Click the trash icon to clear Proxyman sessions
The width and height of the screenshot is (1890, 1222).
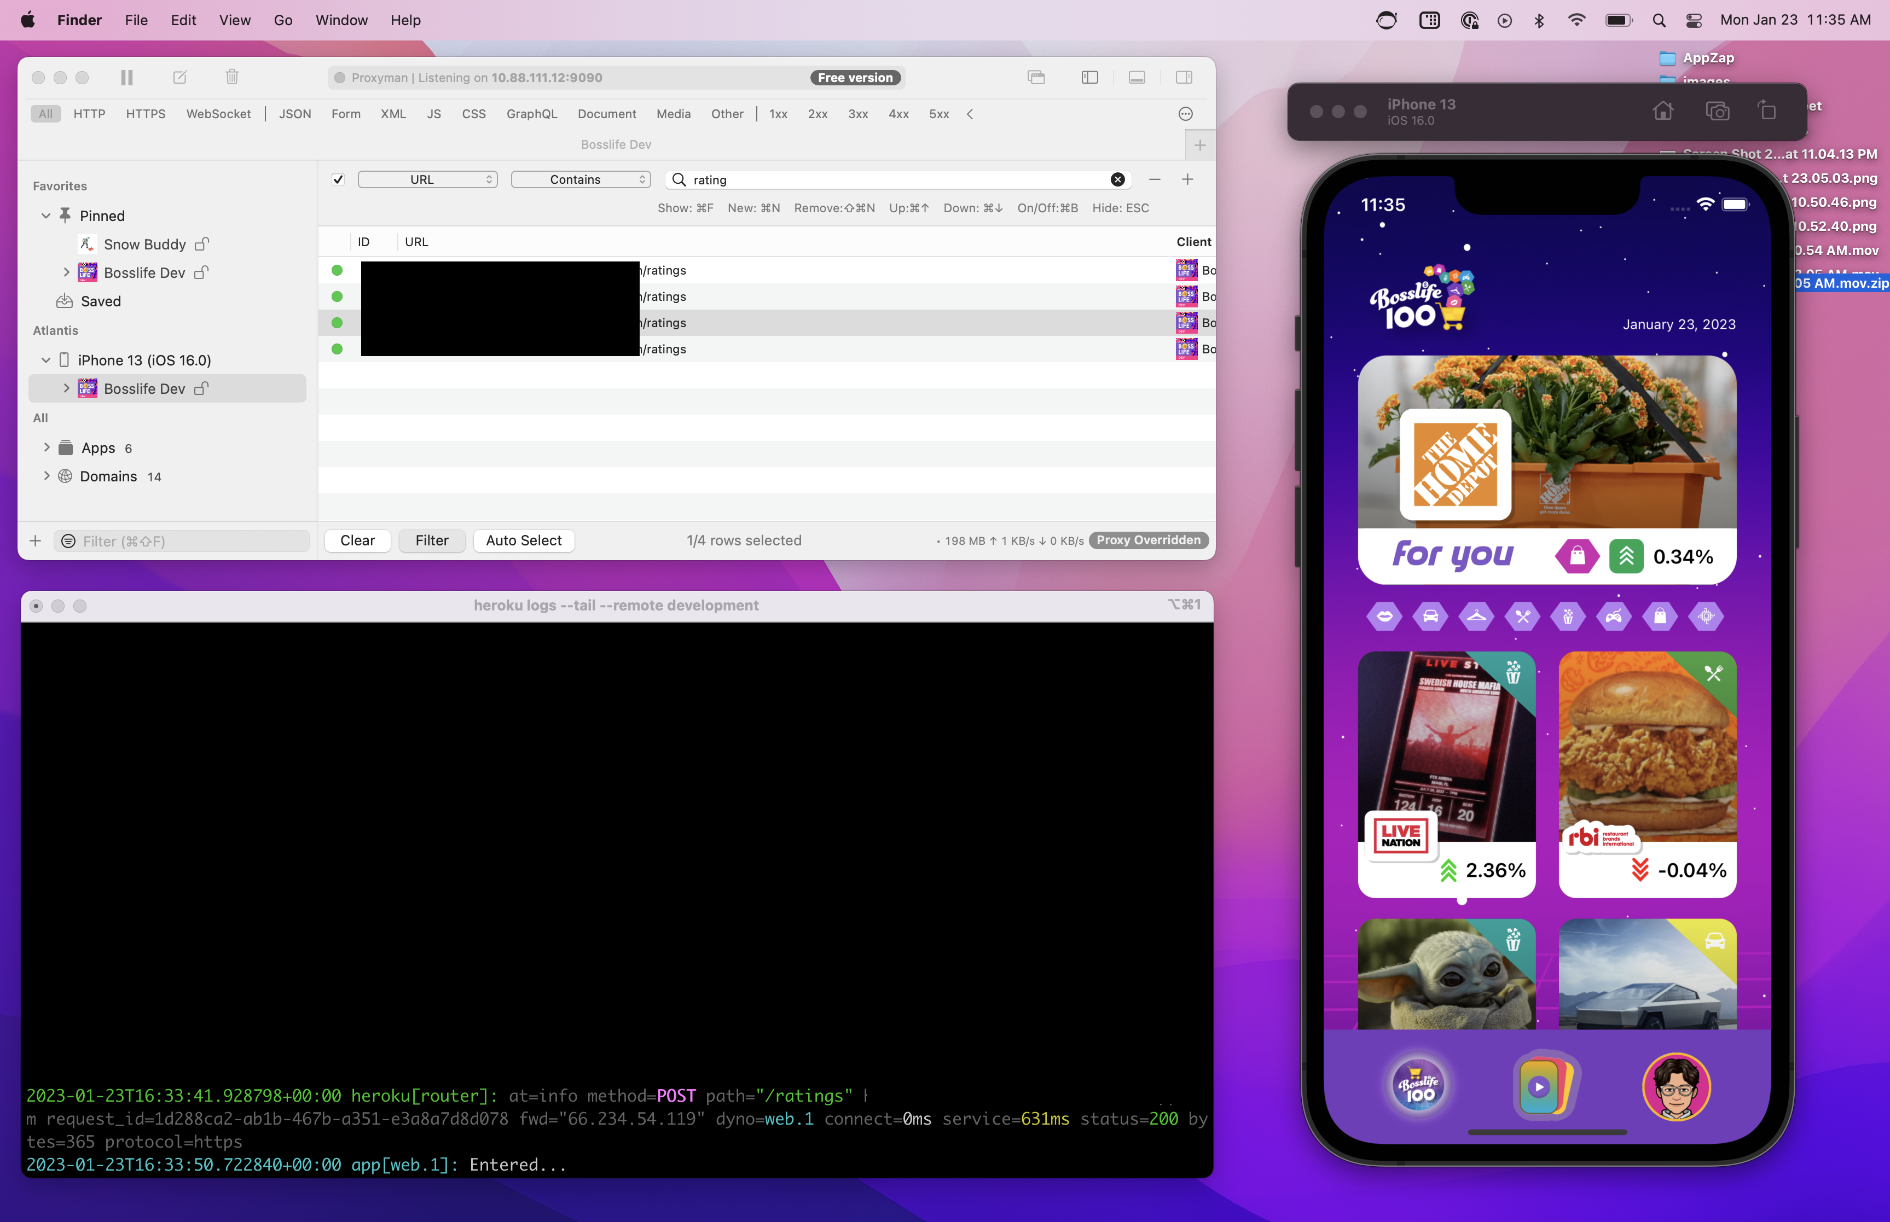click(x=231, y=77)
